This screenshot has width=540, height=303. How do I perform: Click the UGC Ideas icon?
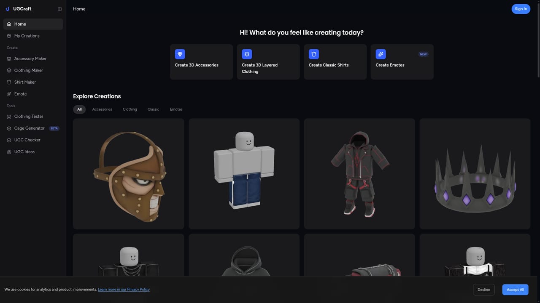9,152
